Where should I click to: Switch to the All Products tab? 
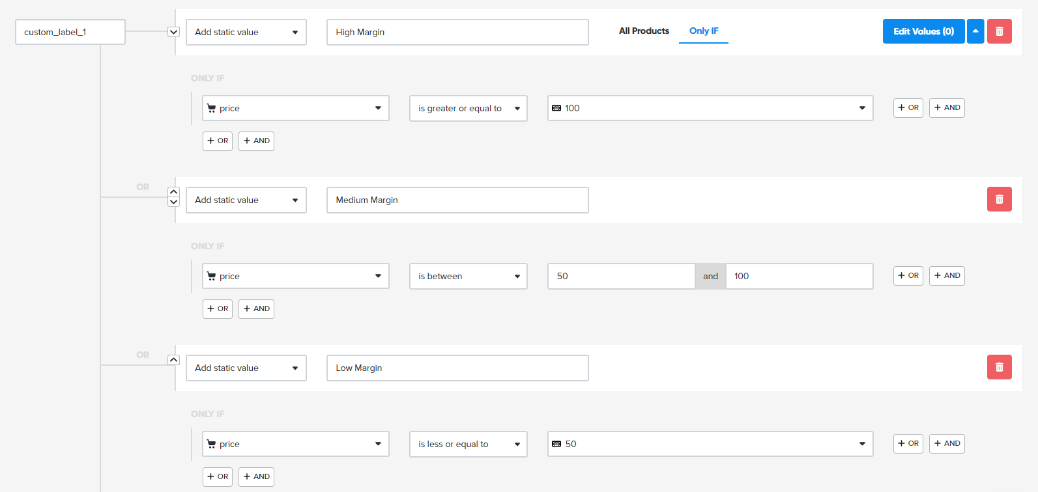644,31
